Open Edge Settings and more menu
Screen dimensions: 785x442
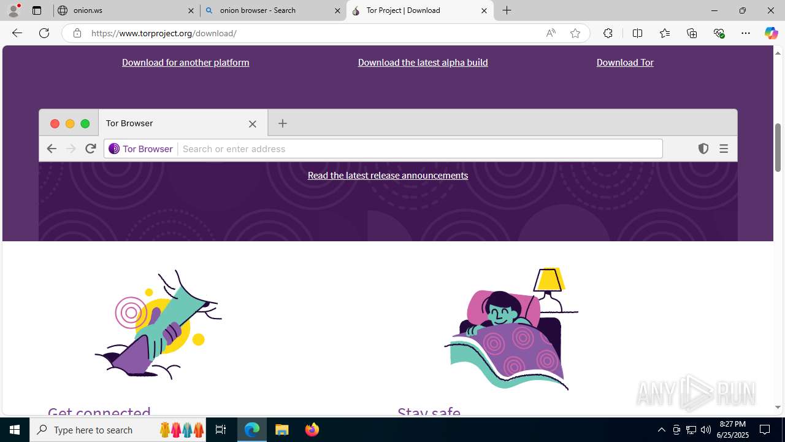pos(746,33)
